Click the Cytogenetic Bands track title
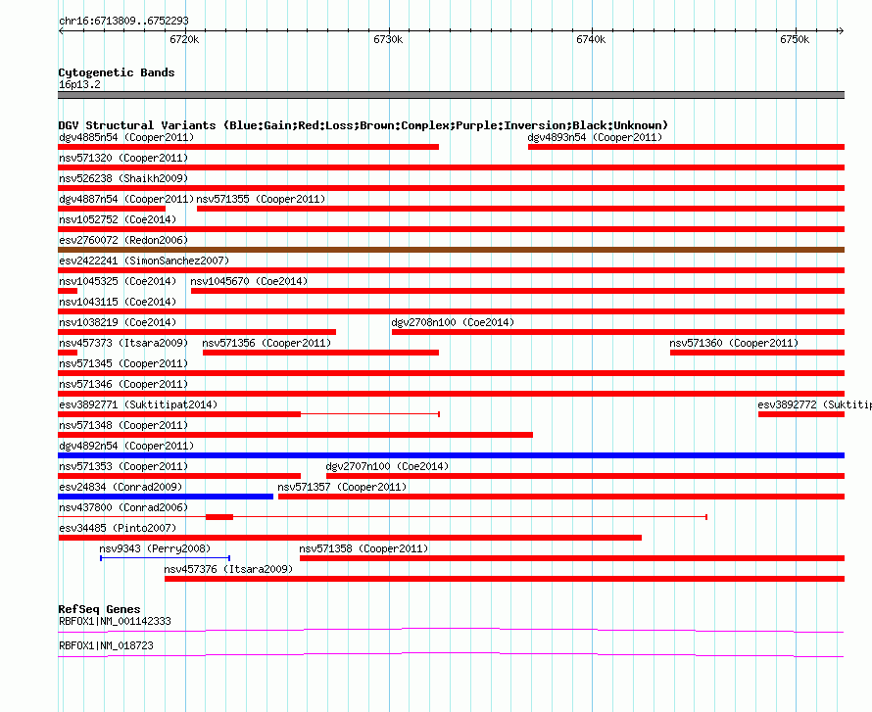Image resolution: width=872 pixels, height=712 pixels. [x=117, y=72]
